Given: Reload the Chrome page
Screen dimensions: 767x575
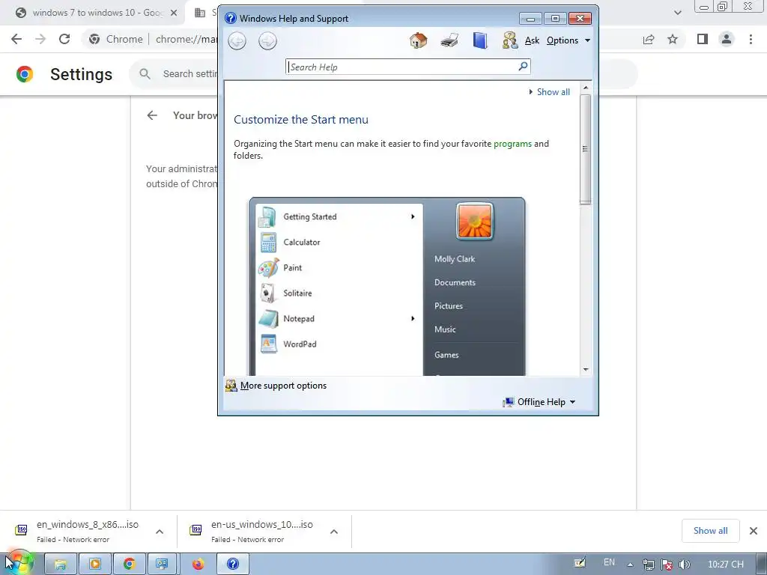Looking at the screenshot, I should point(64,39).
